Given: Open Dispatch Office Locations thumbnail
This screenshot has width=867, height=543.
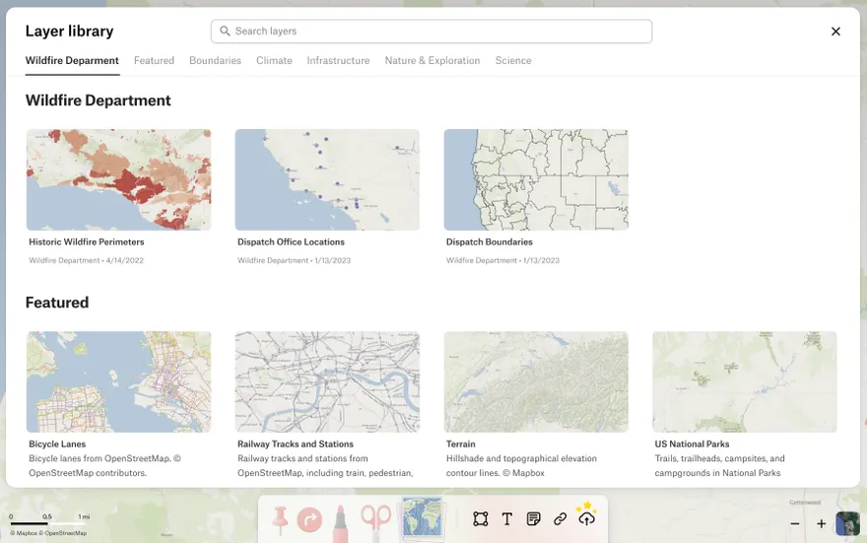Looking at the screenshot, I should click(x=327, y=179).
